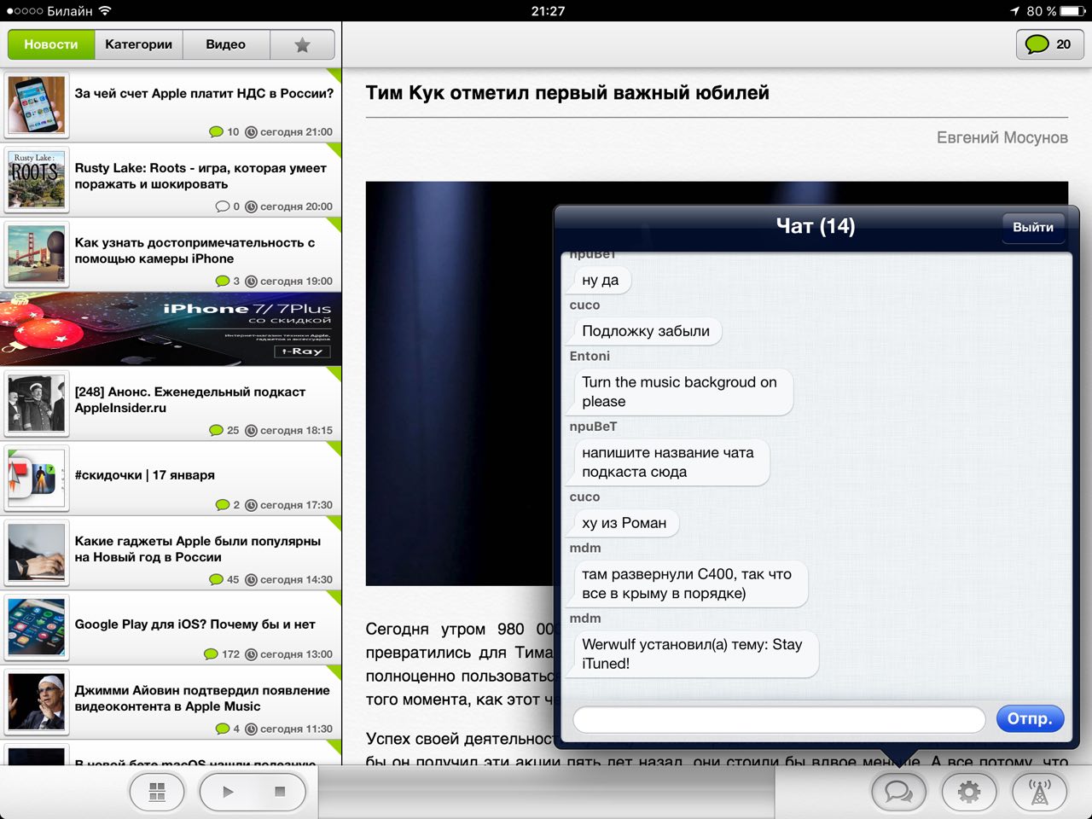Tap chat message 'ну да'
The height and width of the screenshot is (819, 1092).
[601, 280]
